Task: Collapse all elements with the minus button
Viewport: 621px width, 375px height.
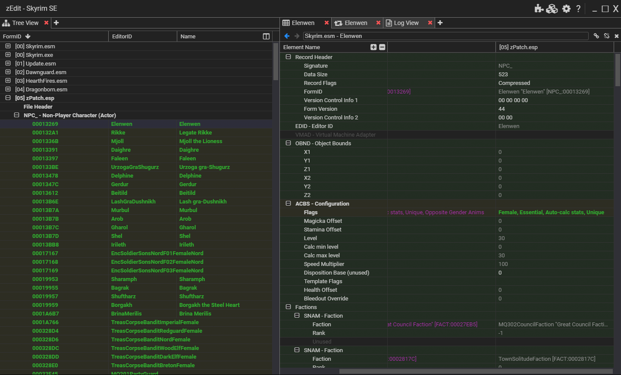Action: (x=382, y=47)
